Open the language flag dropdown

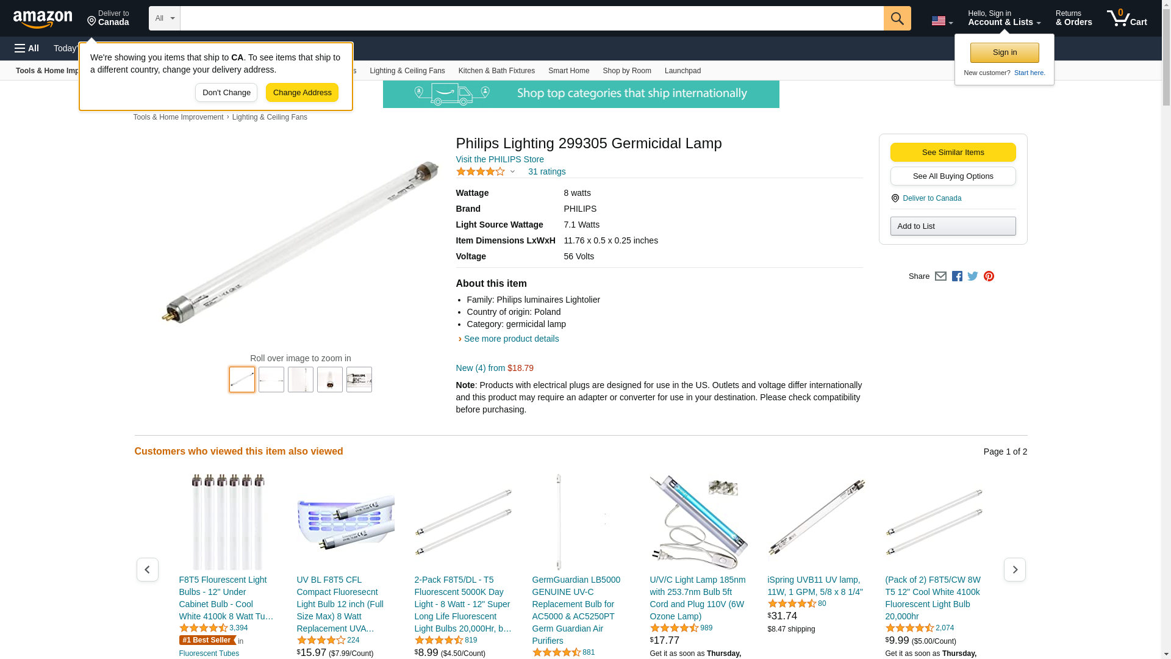pyautogui.click(x=942, y=21)
